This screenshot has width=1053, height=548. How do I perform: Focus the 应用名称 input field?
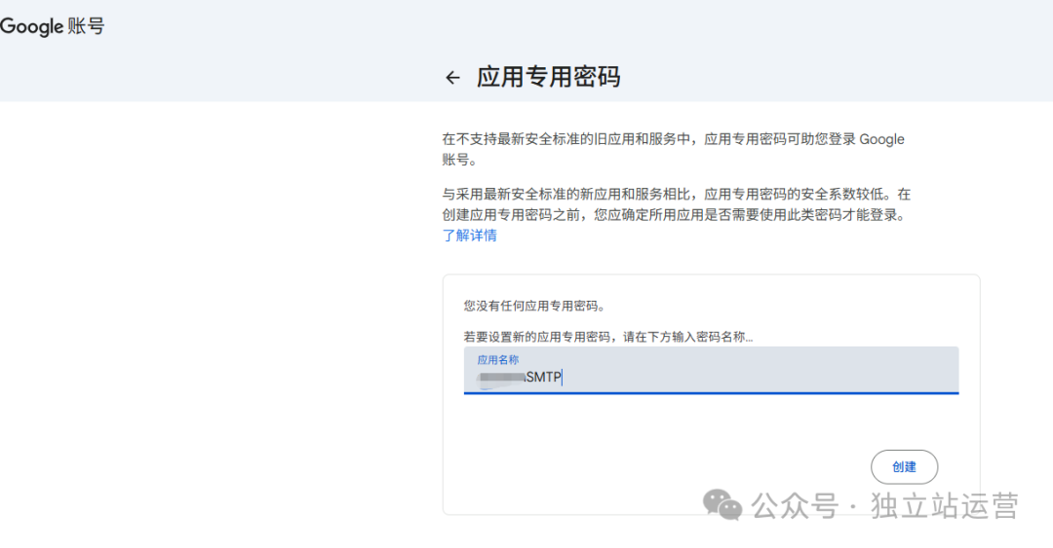[711, 370]
